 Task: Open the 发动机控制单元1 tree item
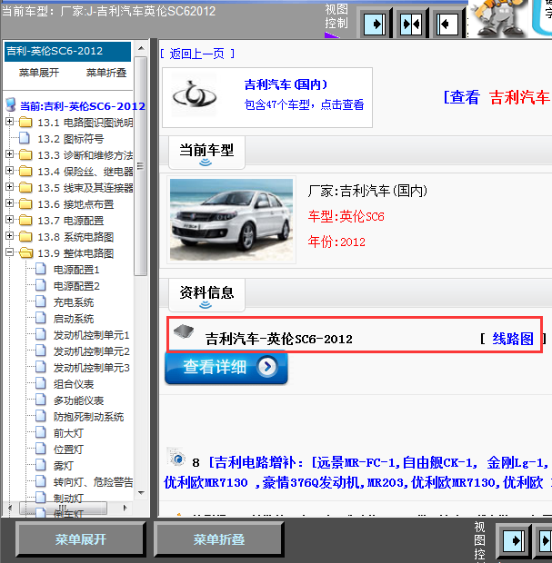click(91, 335)
